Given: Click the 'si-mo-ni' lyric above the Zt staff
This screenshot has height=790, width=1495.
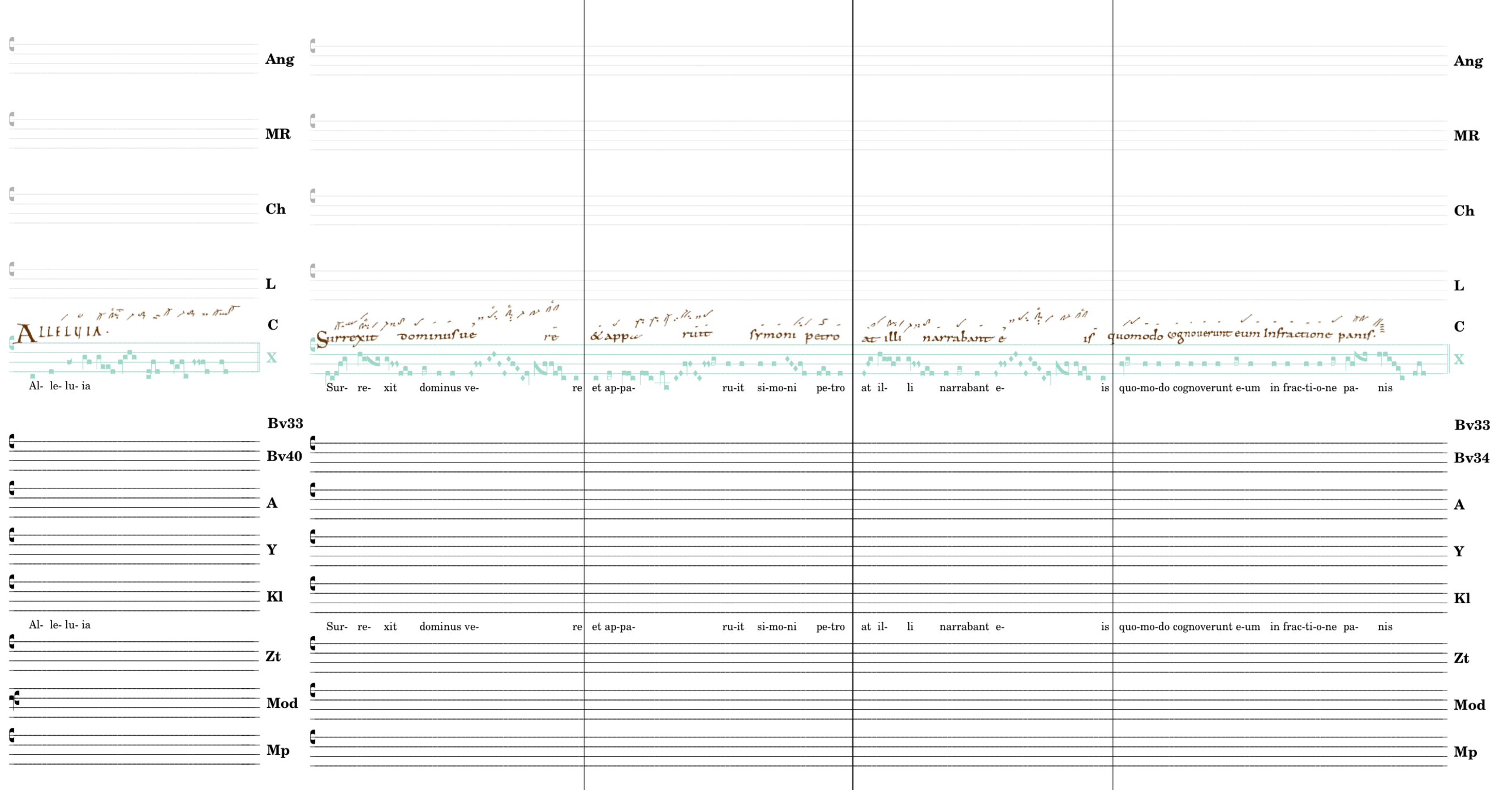Looking at the screenshot, I should coord(776,627).
